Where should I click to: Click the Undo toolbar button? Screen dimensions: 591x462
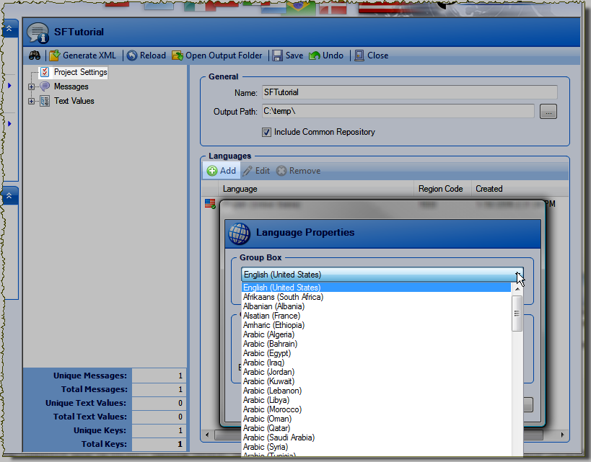[x=326, y=55]
